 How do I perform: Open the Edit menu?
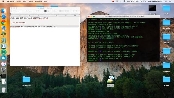click(x=25, y=1)
